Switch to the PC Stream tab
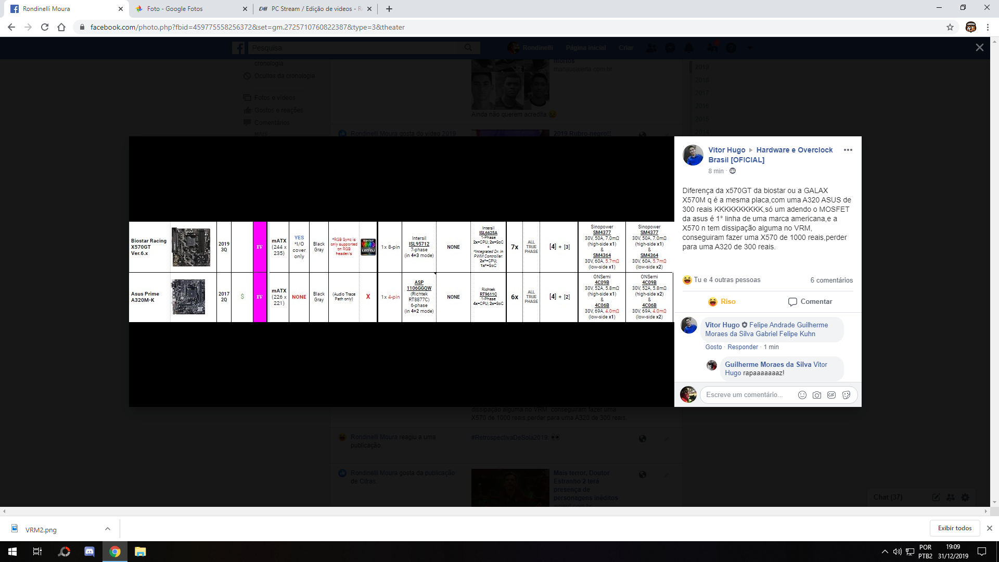Image resolution: width=999 pixels, height=562 pixels. click(x=315, y=9)
